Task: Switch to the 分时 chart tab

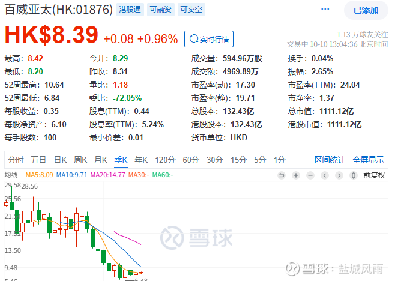Action: tap(16, 160)
